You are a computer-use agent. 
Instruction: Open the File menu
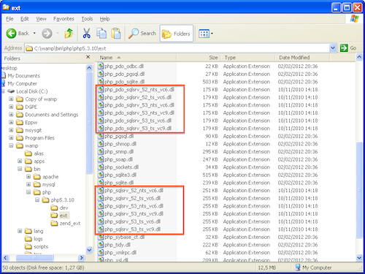9,19
